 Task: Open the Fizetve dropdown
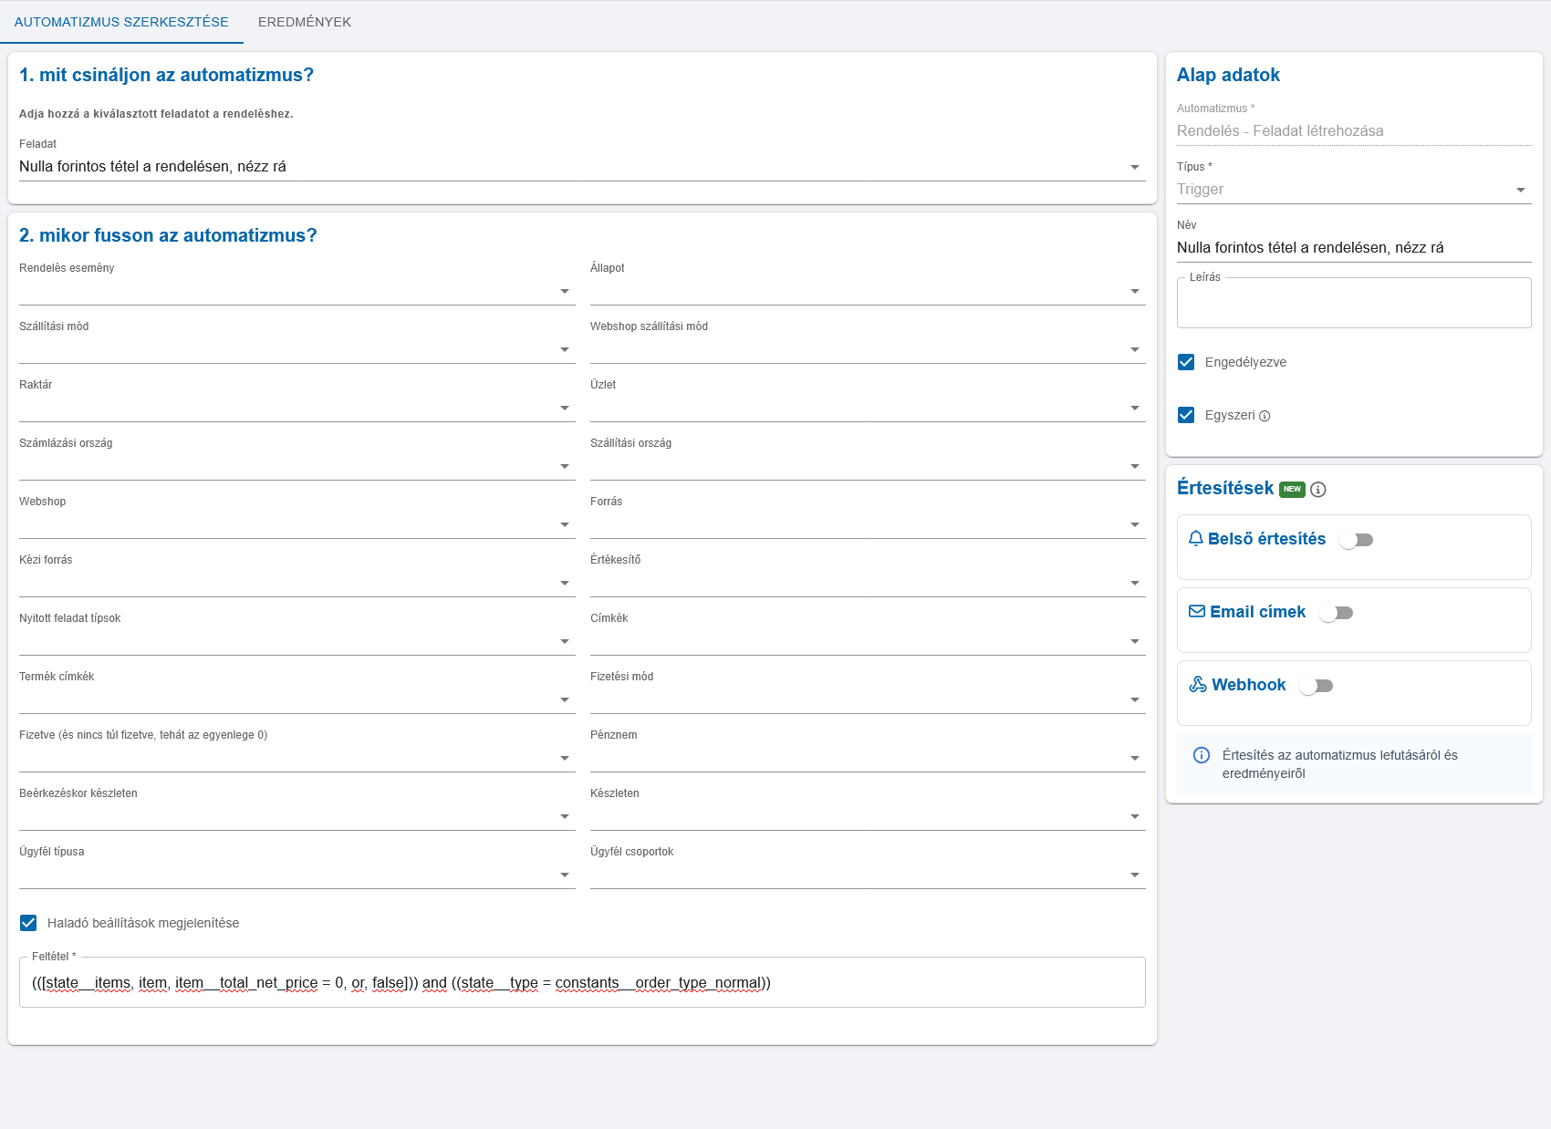(x=297, y=758)
